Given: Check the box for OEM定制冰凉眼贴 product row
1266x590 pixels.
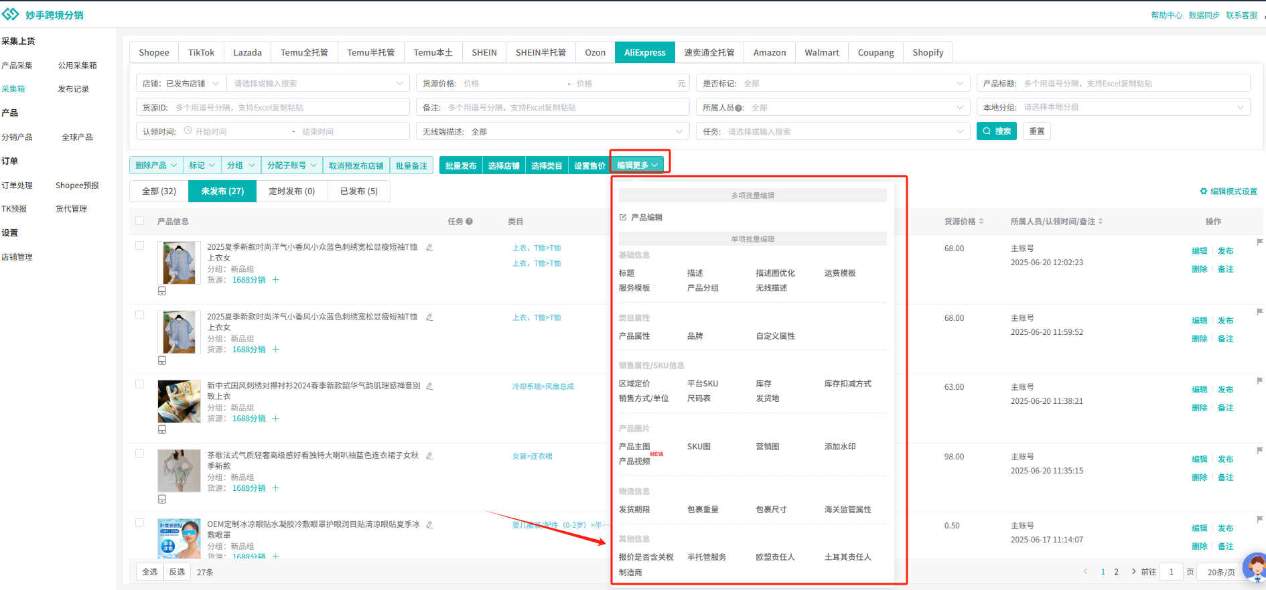Looking at the screenshot, I should 139,523.
